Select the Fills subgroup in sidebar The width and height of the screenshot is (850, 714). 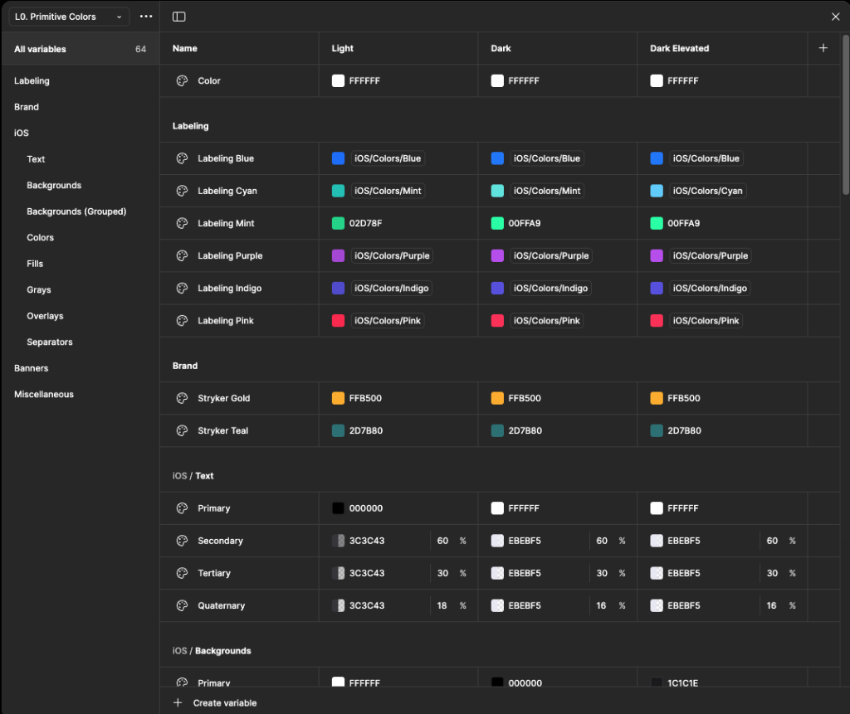tap(35, 264)
